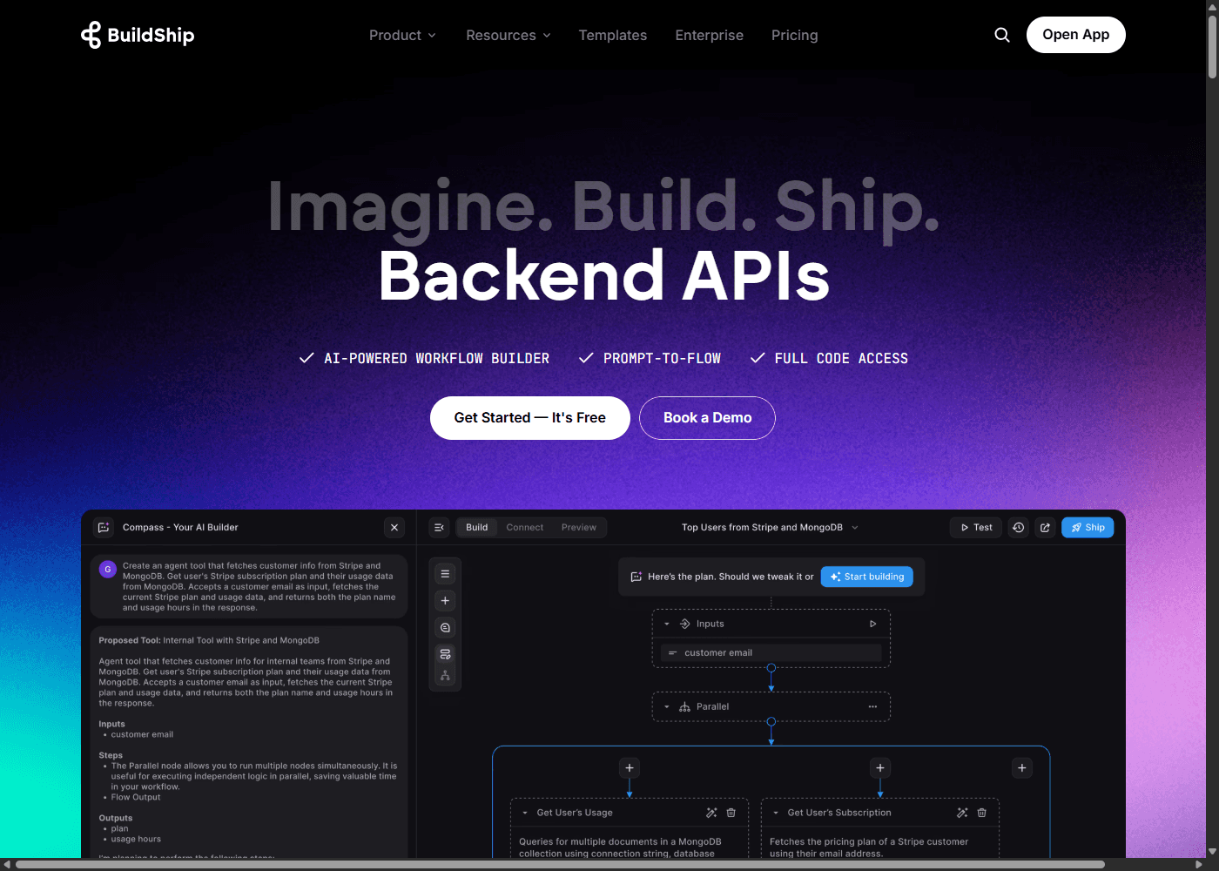Screen dimensions: 1219x871
Task: Click the 'Proposed Tool:' heading text
Action: [130, 641]
